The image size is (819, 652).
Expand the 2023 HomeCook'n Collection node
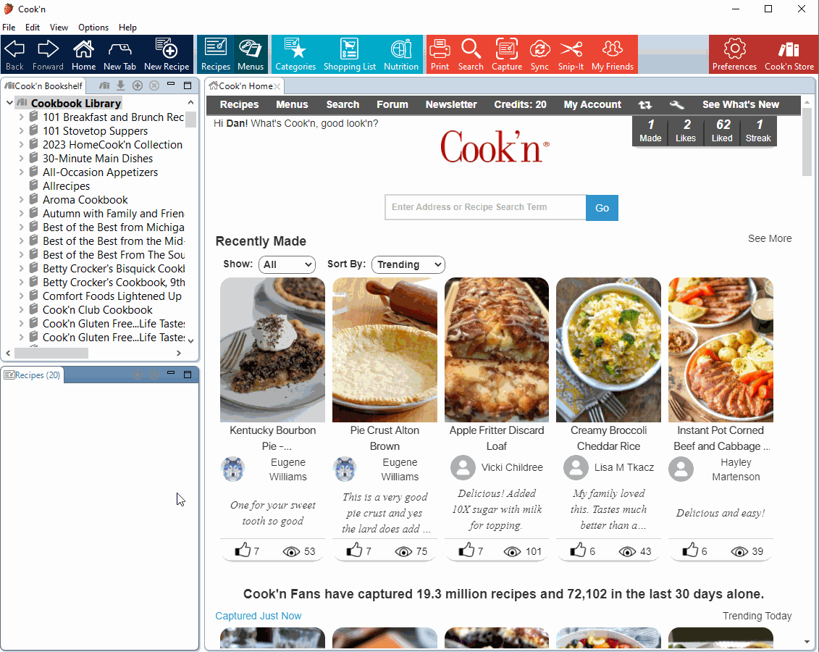click(x=22, y=145)
